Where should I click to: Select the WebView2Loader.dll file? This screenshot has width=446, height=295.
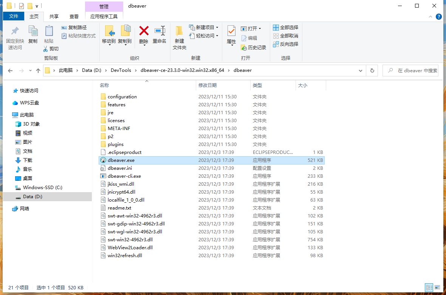point(130,248)
